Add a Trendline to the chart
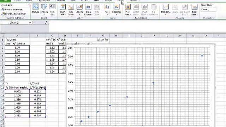Image resolution: width=226 pixels, height=127 pixels. [166, 10]
